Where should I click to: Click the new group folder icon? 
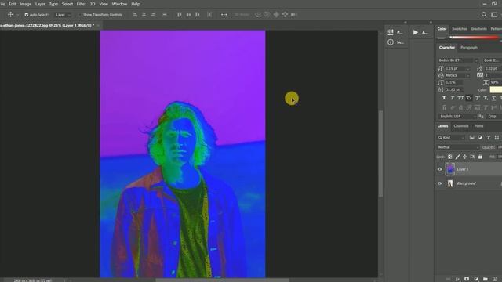point(486,279)
